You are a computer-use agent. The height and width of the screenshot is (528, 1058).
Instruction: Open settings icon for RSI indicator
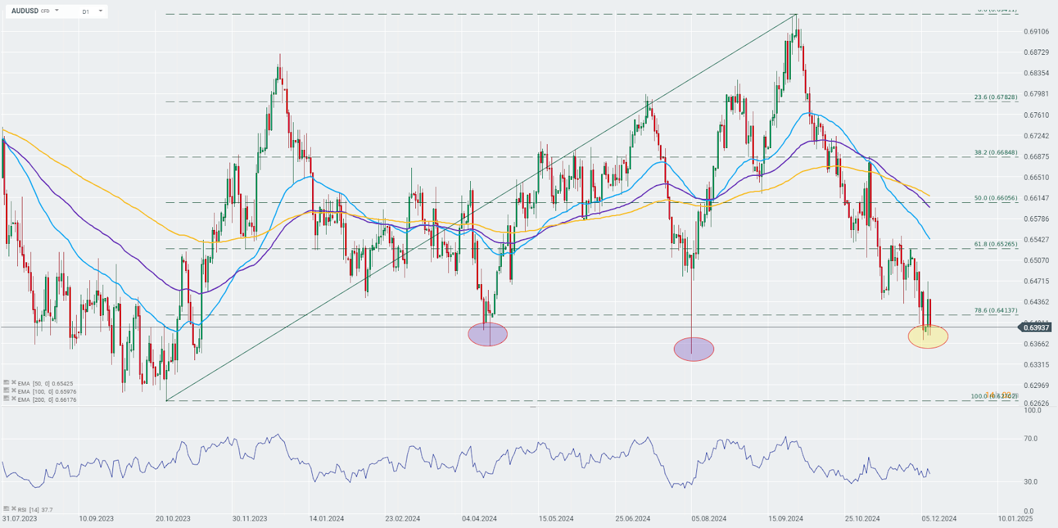pos(6,509)
